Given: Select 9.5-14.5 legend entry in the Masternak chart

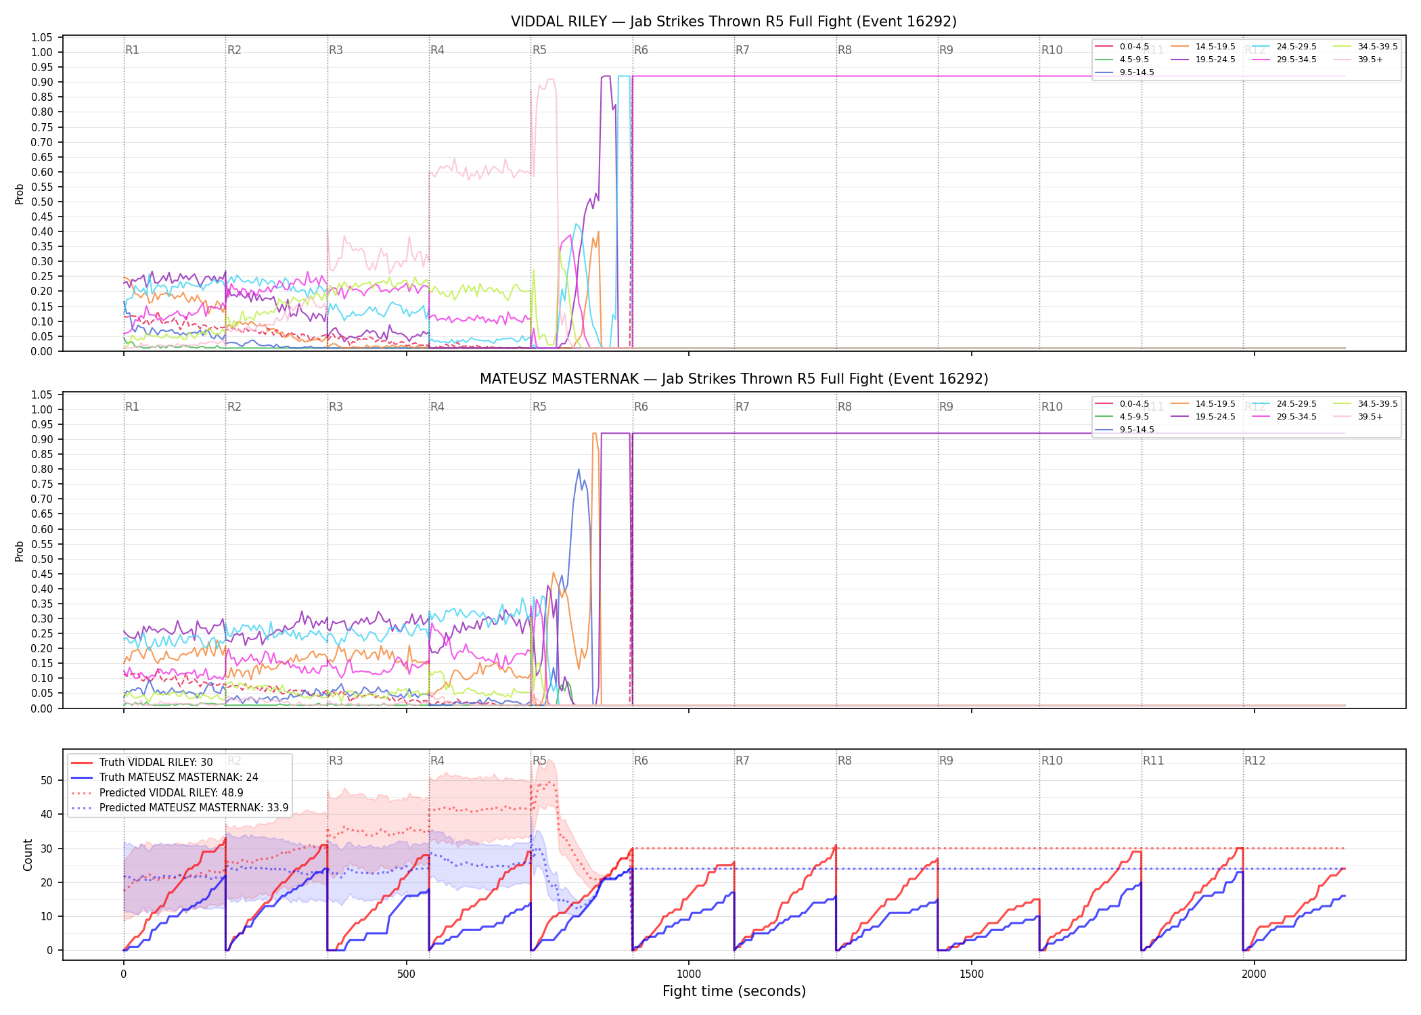Looking at the screenshot, I should 1125,430.
